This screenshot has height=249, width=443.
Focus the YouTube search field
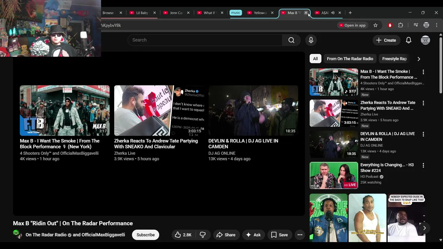coord(205,40)
